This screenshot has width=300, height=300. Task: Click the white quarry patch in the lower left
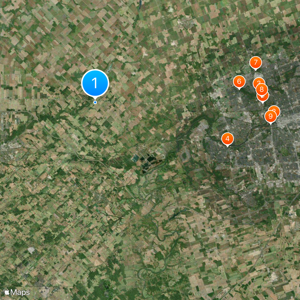point(31,249)
